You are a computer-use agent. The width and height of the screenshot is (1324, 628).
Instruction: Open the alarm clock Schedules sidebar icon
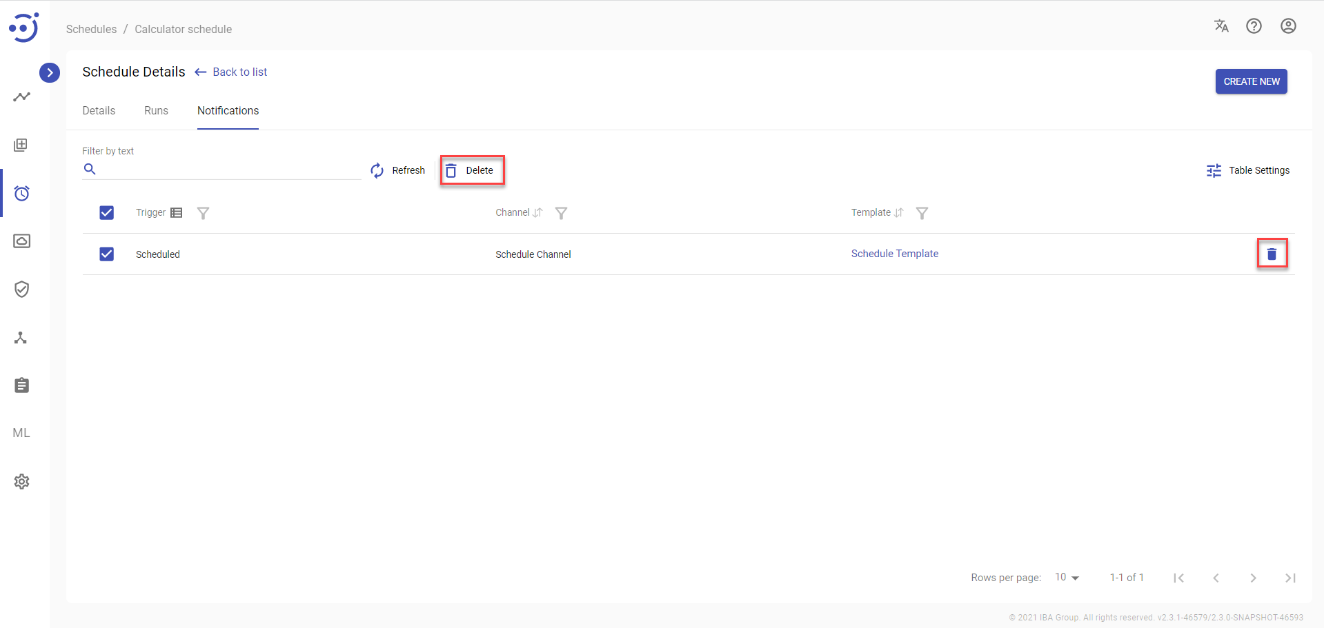point(22,194)
